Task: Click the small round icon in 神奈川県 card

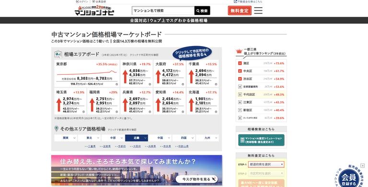Action: pyautogui.click(x=149, y=84)
